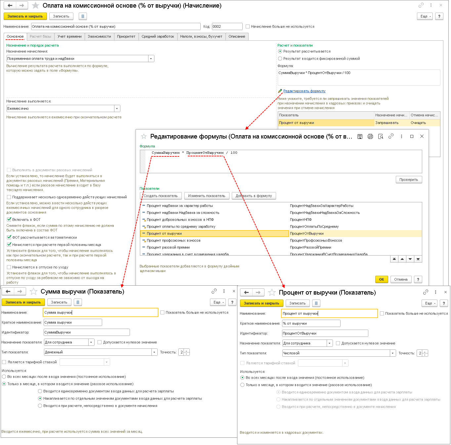451x445 pixels.
Task: Click Проверить button in formula editor
Action: [409, 180]
